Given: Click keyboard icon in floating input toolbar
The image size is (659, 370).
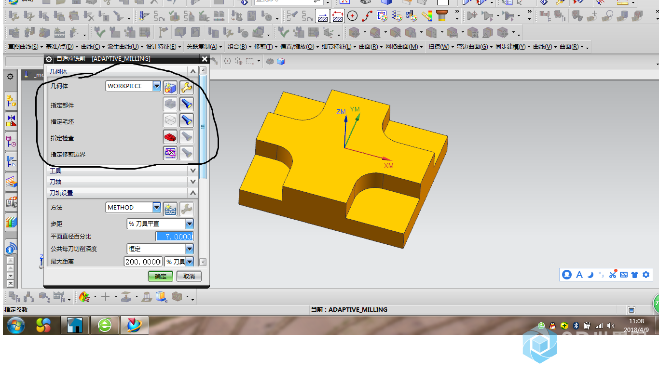Looking at the screenshot, I should coord(624,275).
